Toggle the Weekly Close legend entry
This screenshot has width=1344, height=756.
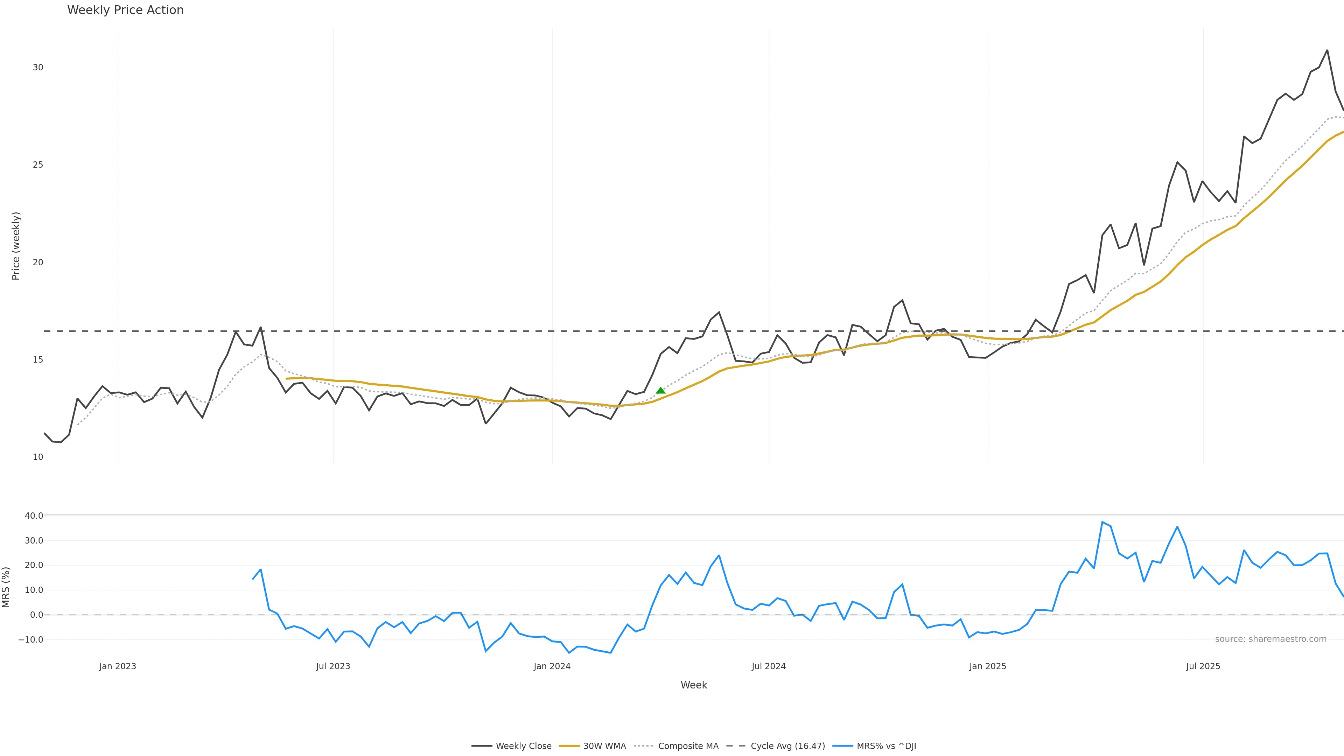click(x=523, y=746)
